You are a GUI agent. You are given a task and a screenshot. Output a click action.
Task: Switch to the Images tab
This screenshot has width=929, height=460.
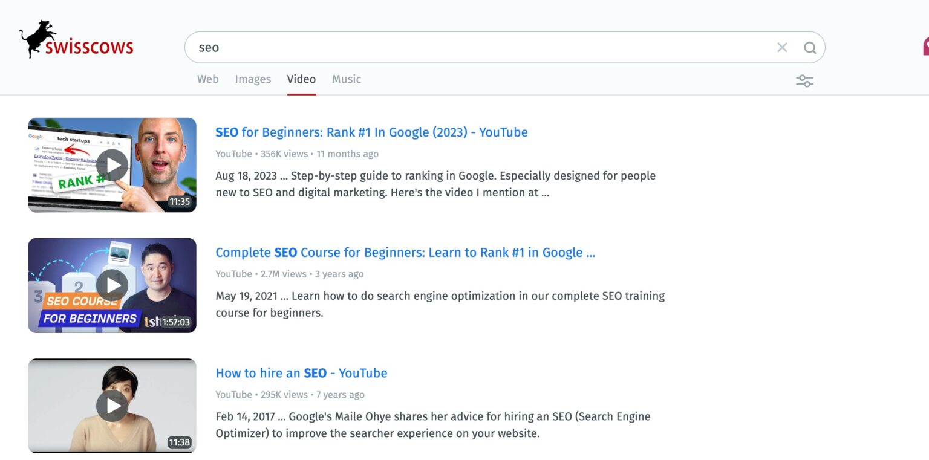(253, 79)
